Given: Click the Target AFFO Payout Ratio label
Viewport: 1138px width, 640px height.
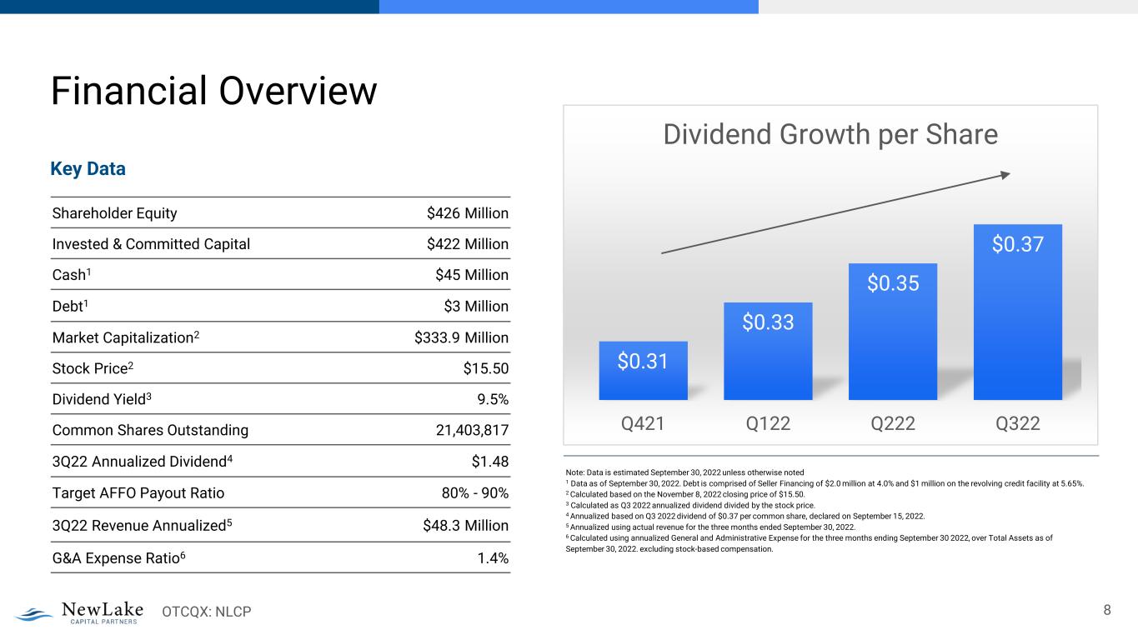Looking at the screenshot, I should pos(138,492).
